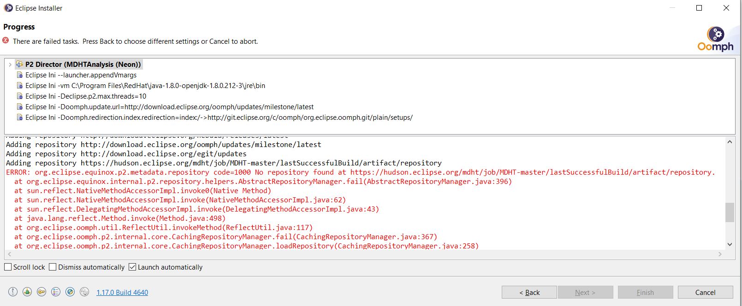Click the Progress page heading
The height and width of the screenshot is (306, 742).
(19, 27)
